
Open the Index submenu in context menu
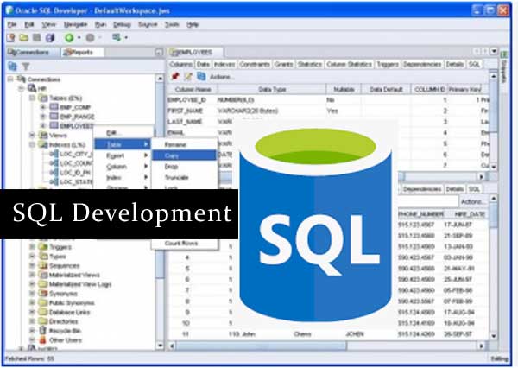pos(123,178)
